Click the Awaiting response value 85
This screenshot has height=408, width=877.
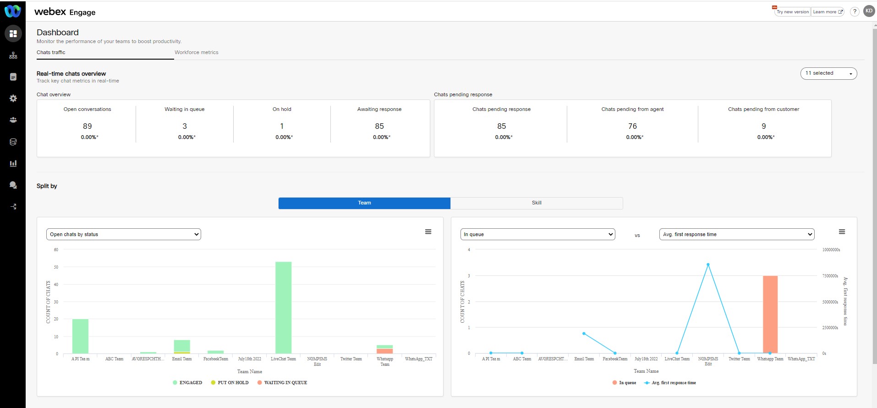point(379,126)
